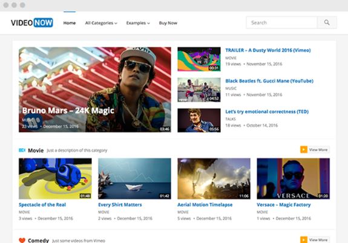This screenshot has height=243, width=348.
Task: Open Let's try emotional correctness link
Action: pyautogui.click(x=267, y=111)
